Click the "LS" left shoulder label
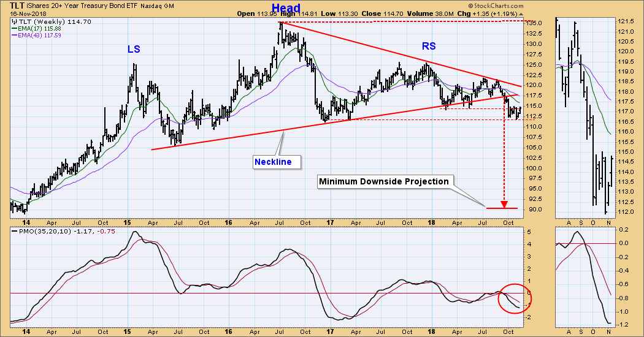The height and width of the screenshot is (337, 644). (x=134, y=49)
